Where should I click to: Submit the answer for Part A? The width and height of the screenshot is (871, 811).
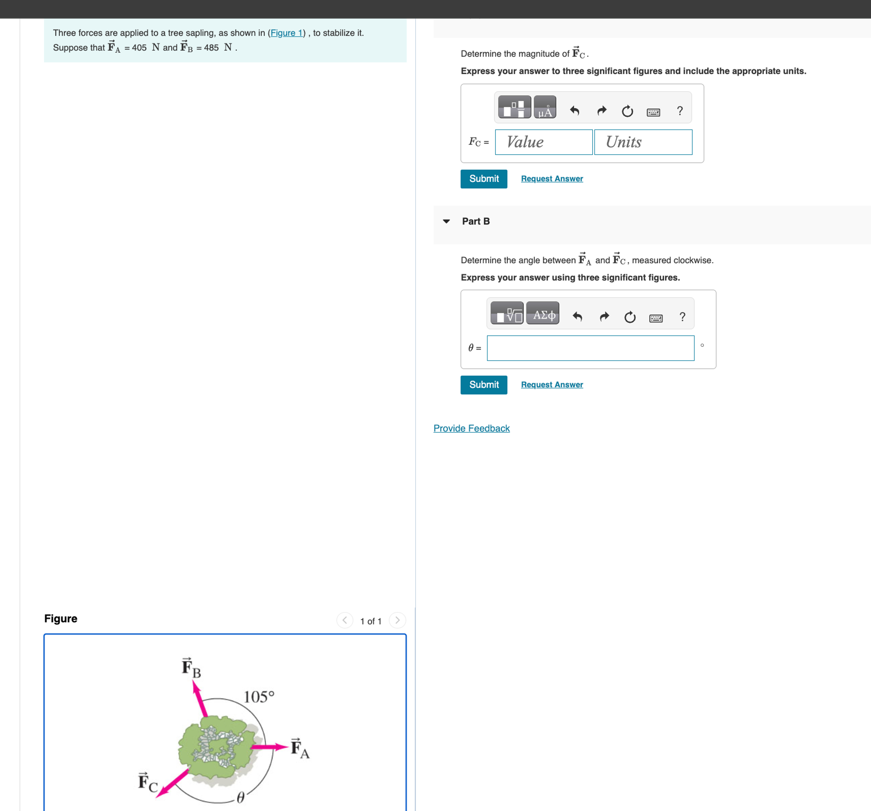pyautogui.click(x=484, y=179)
